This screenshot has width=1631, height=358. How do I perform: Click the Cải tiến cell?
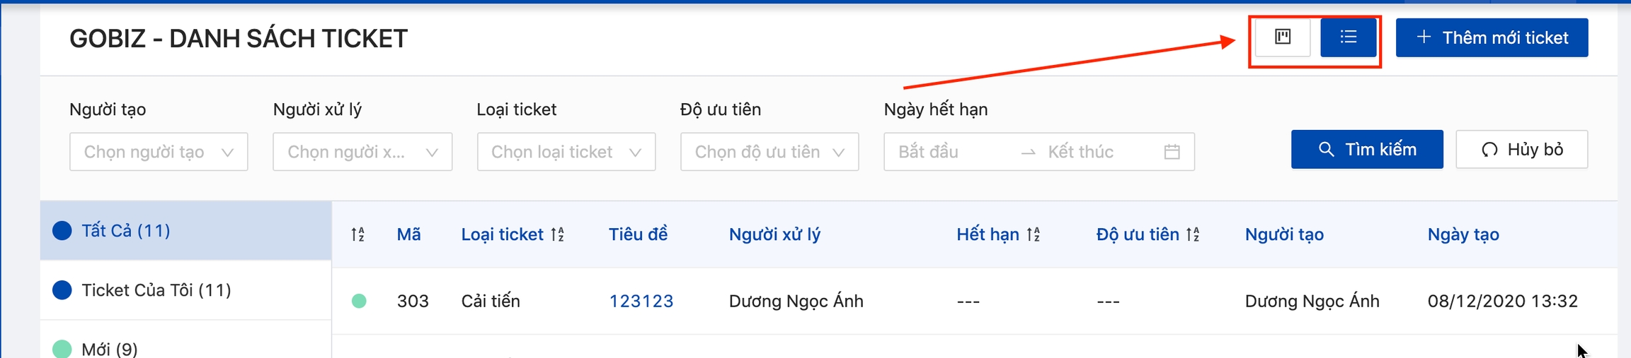click(491, 302)
